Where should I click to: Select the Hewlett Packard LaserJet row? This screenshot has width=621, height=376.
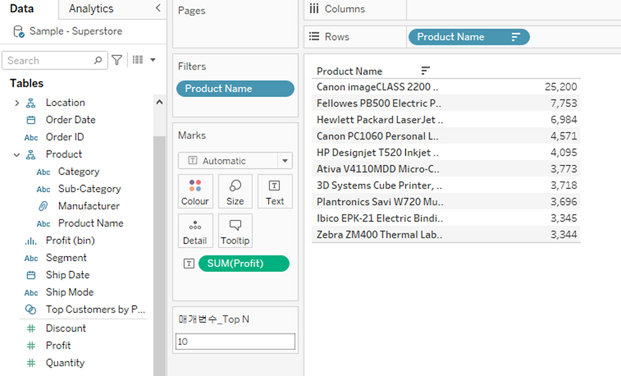446,120
